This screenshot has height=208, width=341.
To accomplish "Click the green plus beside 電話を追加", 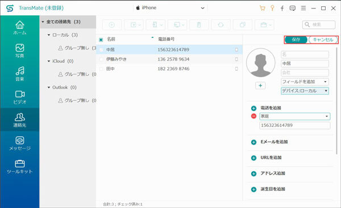I will pyautogui.click(x=253, y=108).
